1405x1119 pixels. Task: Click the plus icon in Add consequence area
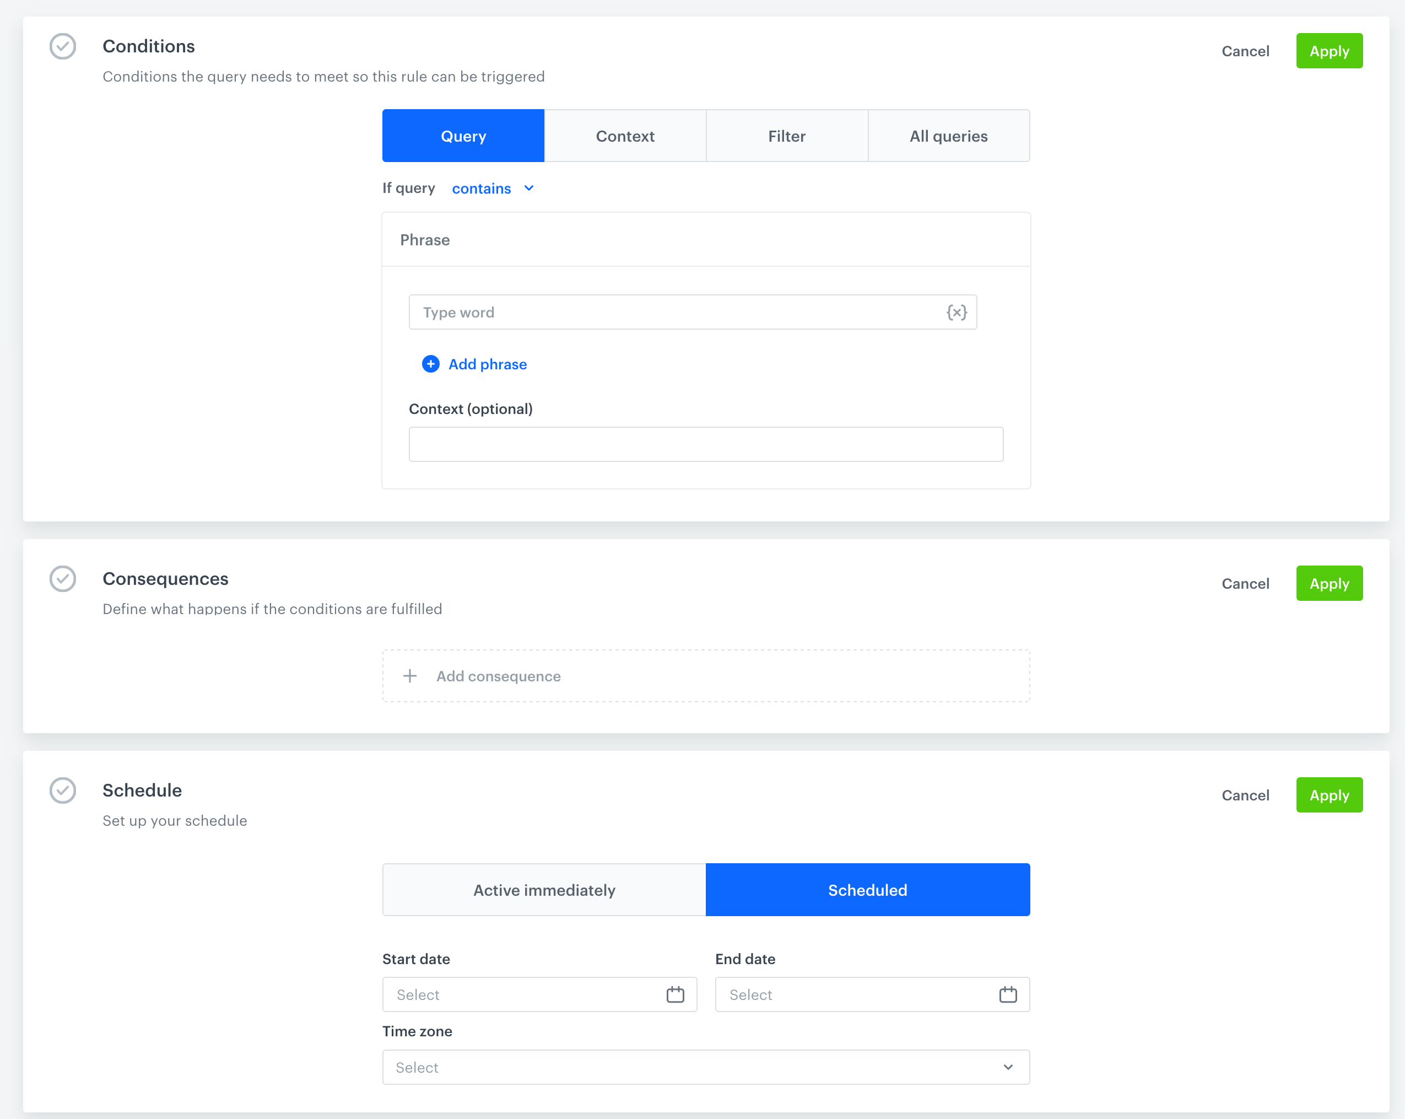pyautogui.click(x=410, y=676)
